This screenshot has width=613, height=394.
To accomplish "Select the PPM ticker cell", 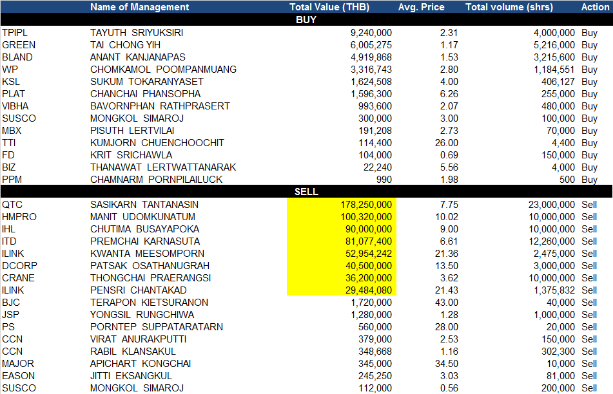I will point(12,180).
